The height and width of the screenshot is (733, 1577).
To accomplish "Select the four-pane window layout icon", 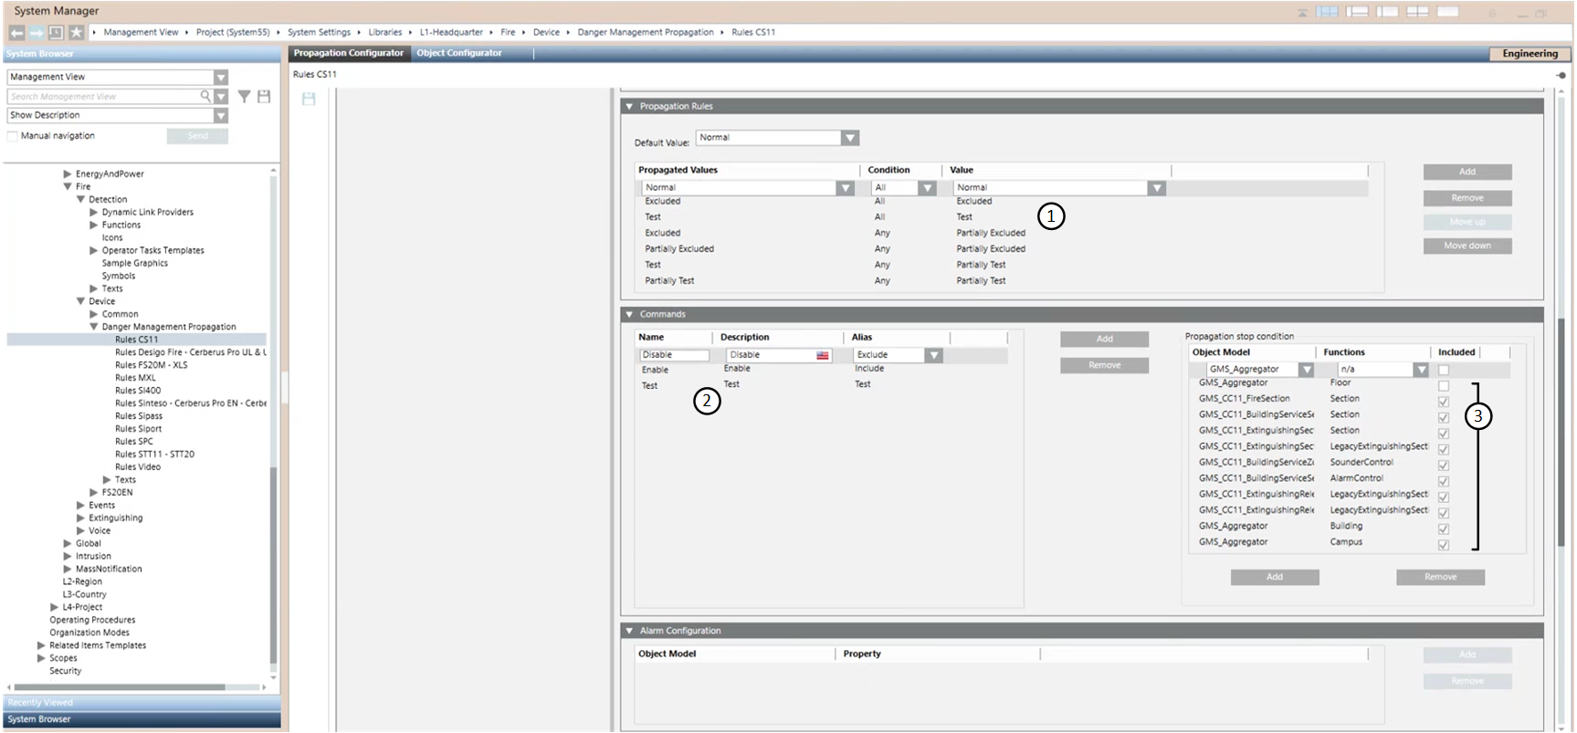I will [x=1417, y=12].
